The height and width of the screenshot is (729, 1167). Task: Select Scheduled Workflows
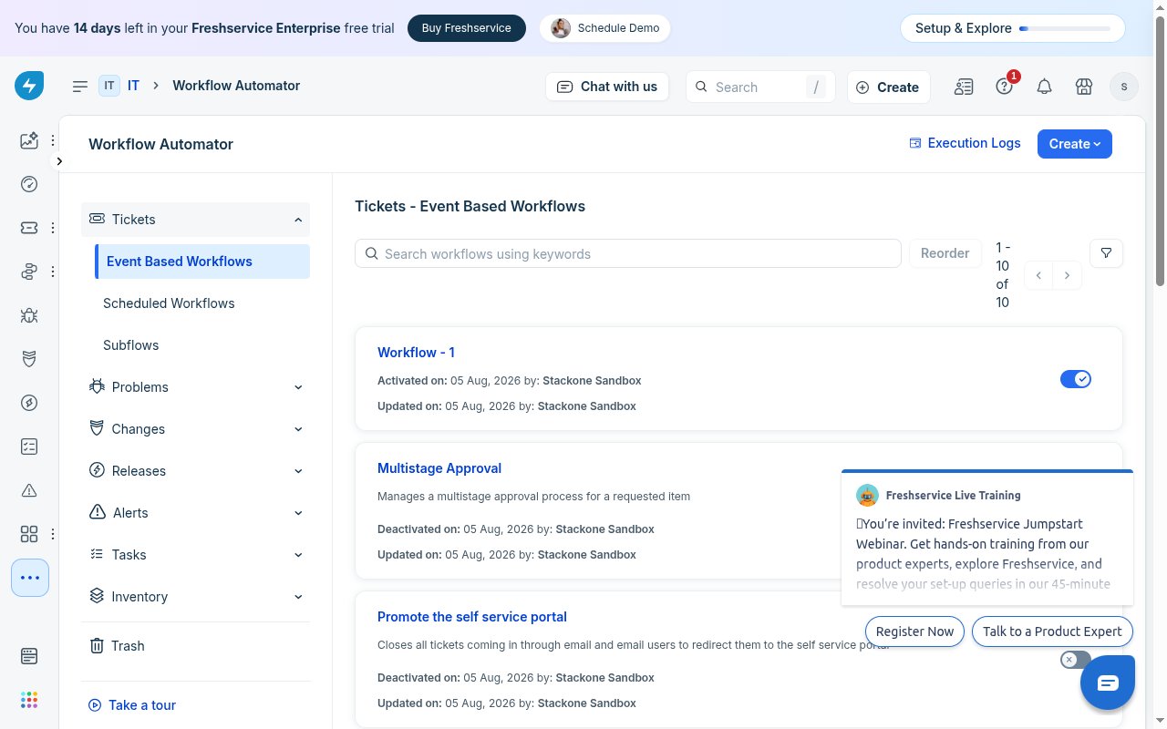(x=169, y=303)
